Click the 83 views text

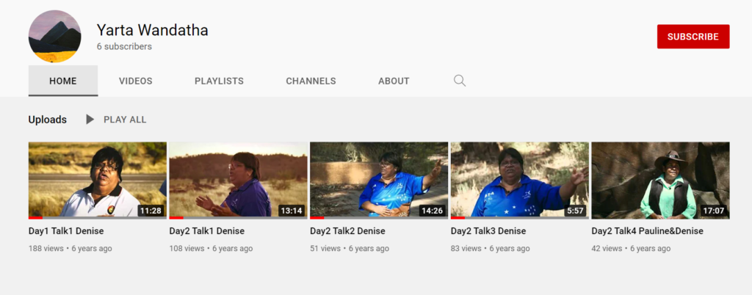[466, 249]
